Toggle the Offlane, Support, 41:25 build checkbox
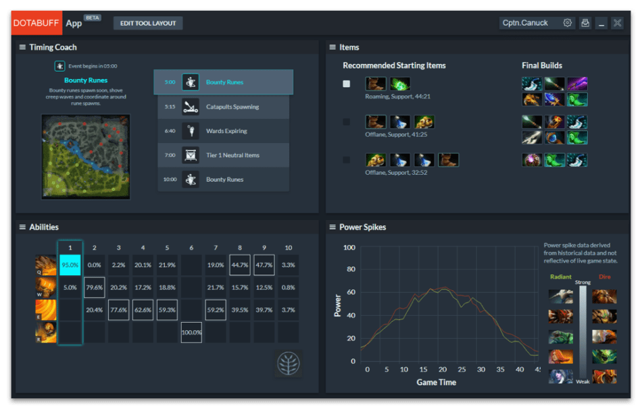Screen dimensions: 642x409 tap(347, 122)
